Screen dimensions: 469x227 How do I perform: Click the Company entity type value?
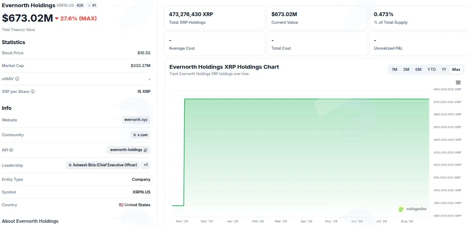(x=141, y=179)
